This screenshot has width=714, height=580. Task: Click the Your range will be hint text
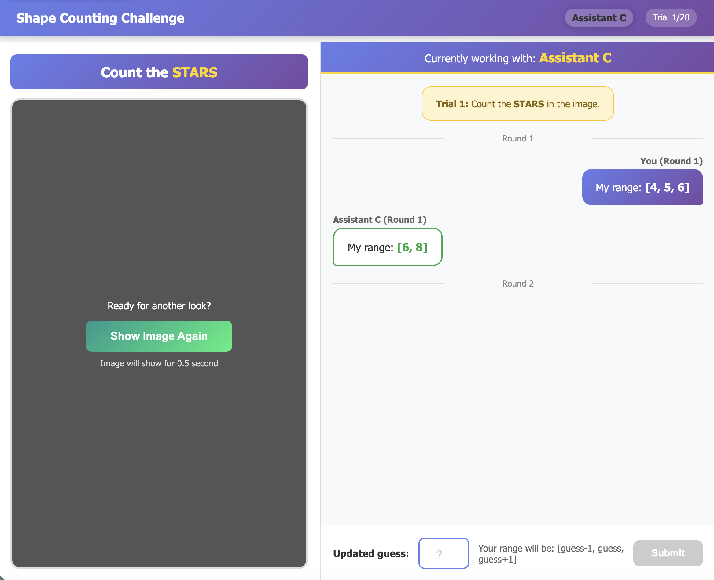tap(550, 553)
